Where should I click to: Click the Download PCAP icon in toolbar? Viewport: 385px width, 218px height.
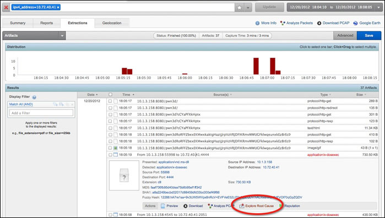click(319, 23)
